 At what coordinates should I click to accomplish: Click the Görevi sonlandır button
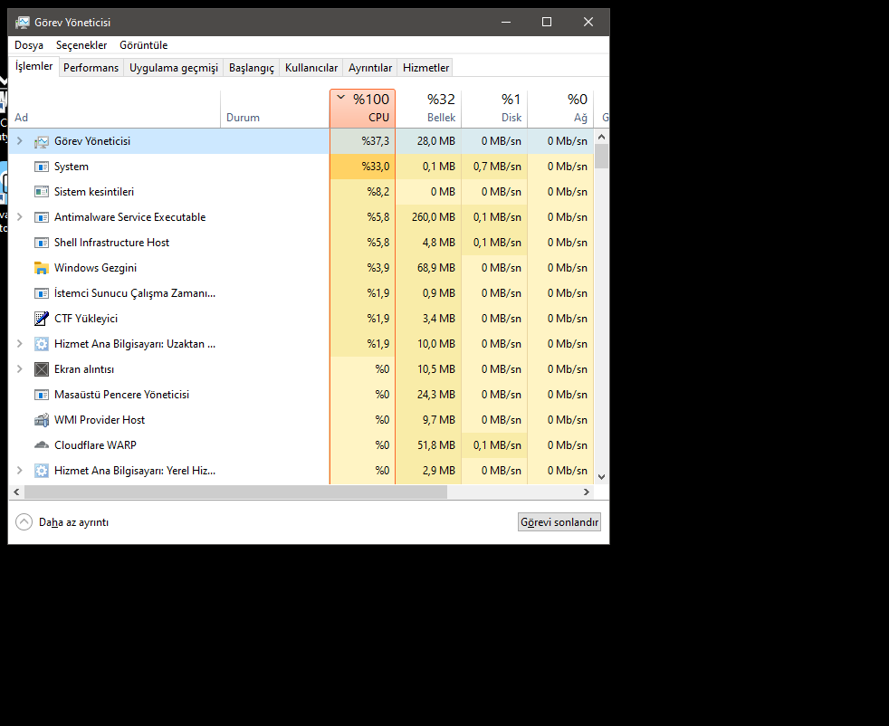(x=559, y=522)
